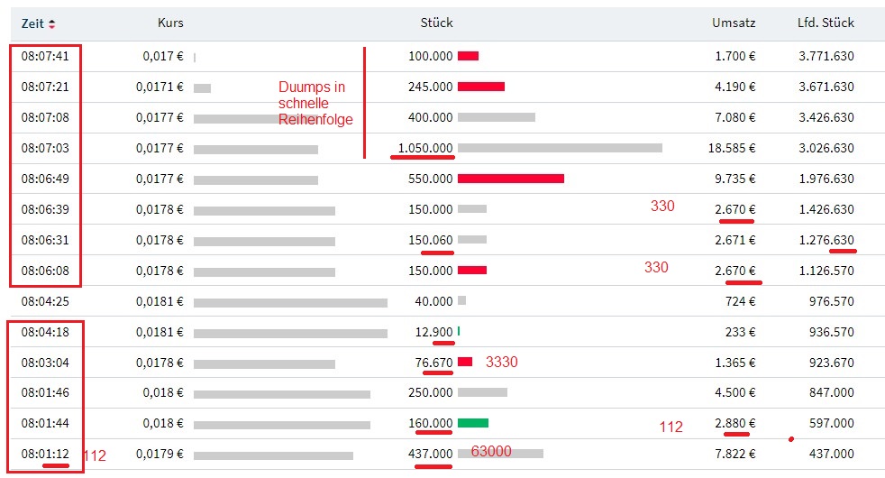Image resolution: width=885 pixels, height=478 pixels.
Task: Click the 0,0179 € Kurs value
Action: point(160,454)
